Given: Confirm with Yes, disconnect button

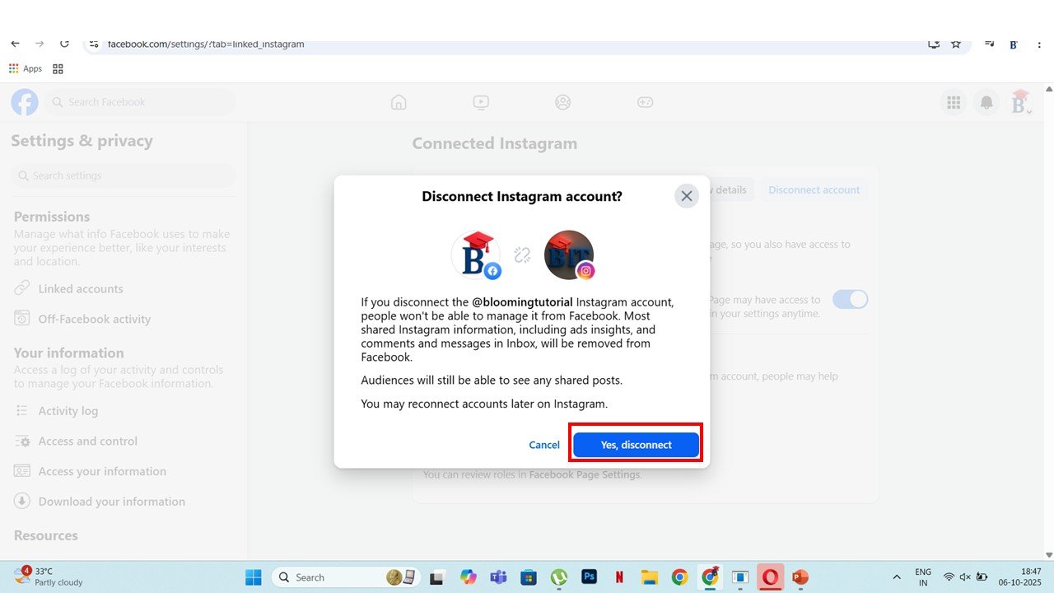Looking at the screenshot, I should tap(636, 445).
